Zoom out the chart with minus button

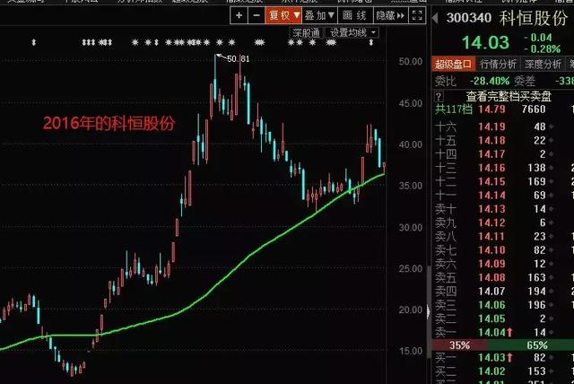pyautogui.click(x=257, y=15)
